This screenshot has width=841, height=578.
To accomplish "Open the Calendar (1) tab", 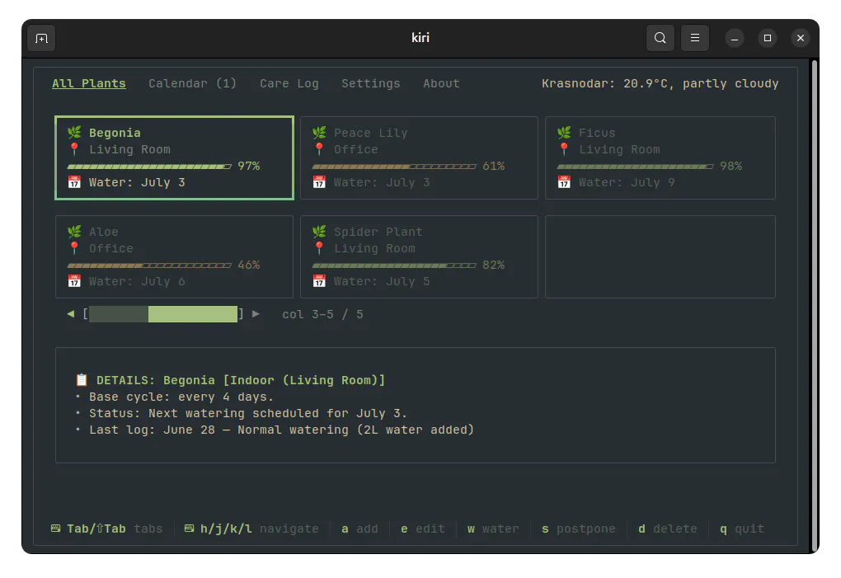I will [x=193, y=83].
